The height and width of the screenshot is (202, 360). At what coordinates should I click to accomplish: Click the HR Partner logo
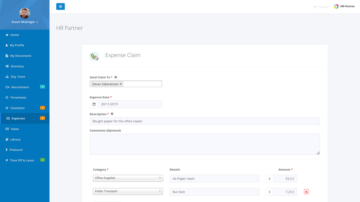[x=344, y=6]
